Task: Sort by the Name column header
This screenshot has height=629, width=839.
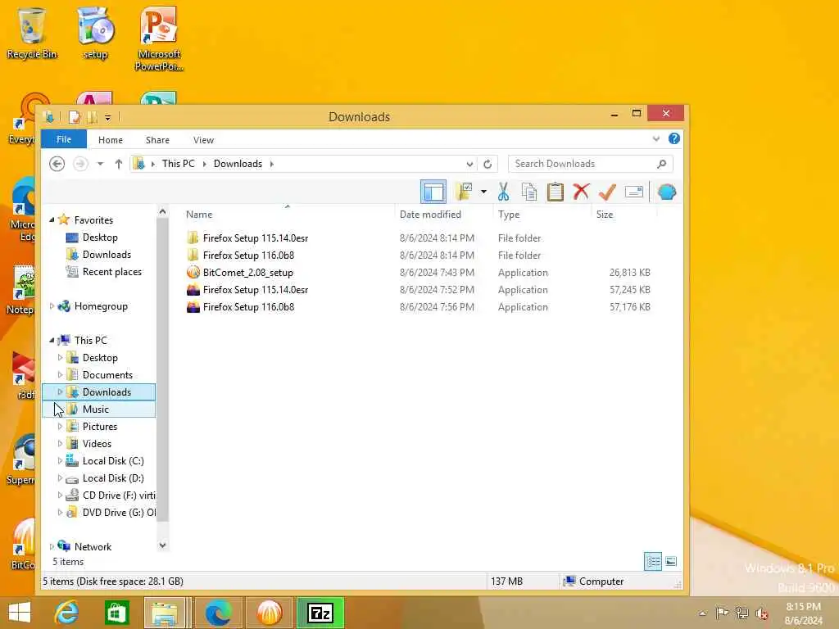Action: 199,214
